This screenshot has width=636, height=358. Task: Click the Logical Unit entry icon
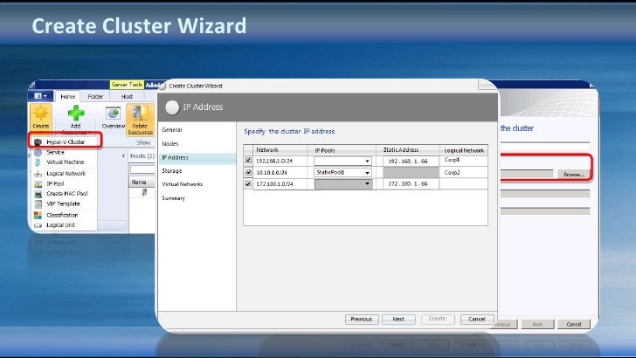pos(38,225)
